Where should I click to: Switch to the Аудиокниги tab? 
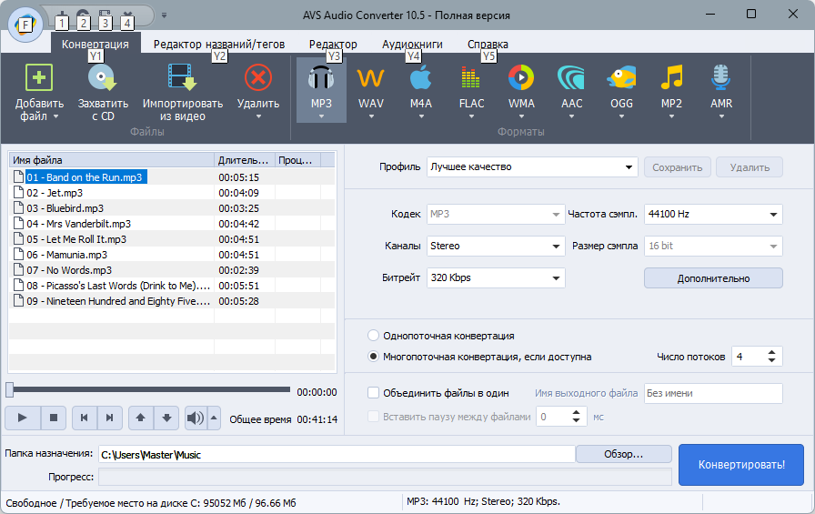[x=412, y=45]
